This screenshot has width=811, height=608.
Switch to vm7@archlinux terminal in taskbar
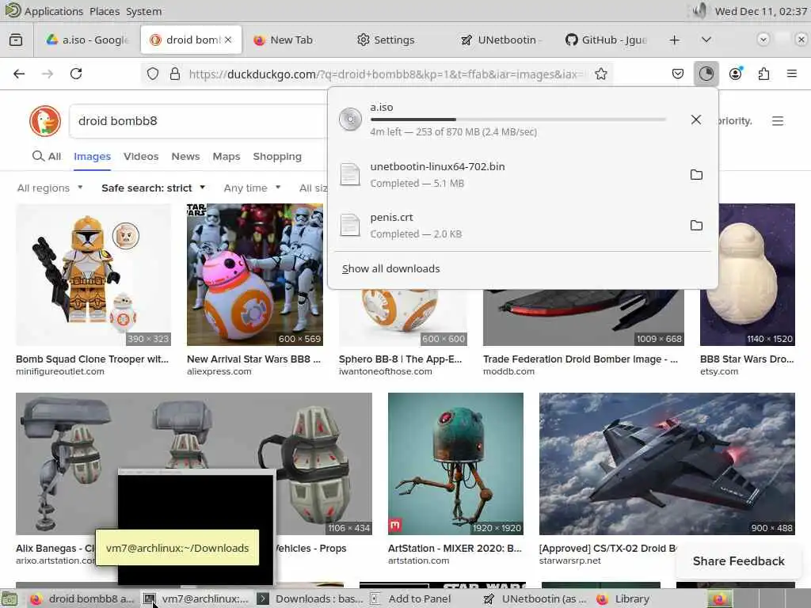[x=196, y=599]
